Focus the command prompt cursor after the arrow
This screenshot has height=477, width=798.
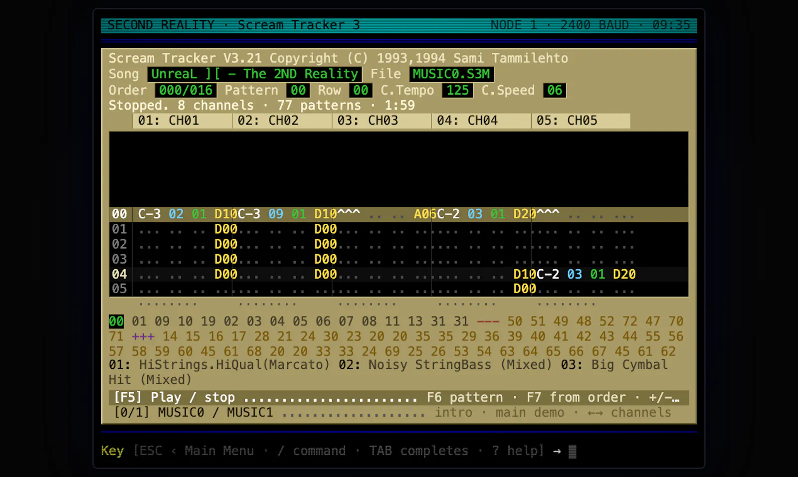click(573, 452)
